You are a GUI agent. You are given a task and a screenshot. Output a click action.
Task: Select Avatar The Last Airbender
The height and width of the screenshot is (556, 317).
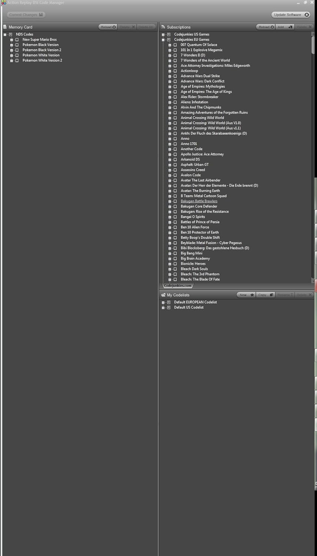(200, 181)
